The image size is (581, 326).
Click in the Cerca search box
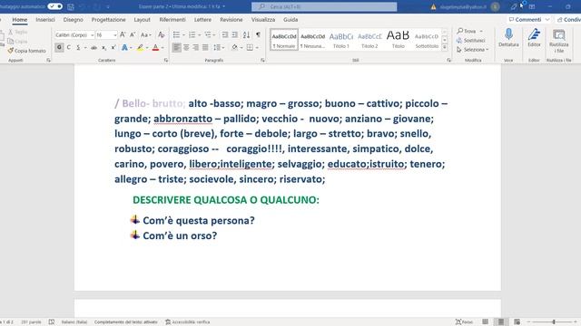324,6
